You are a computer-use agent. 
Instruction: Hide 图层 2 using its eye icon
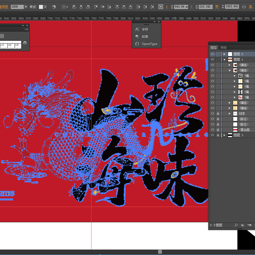(x=212, y=54)
